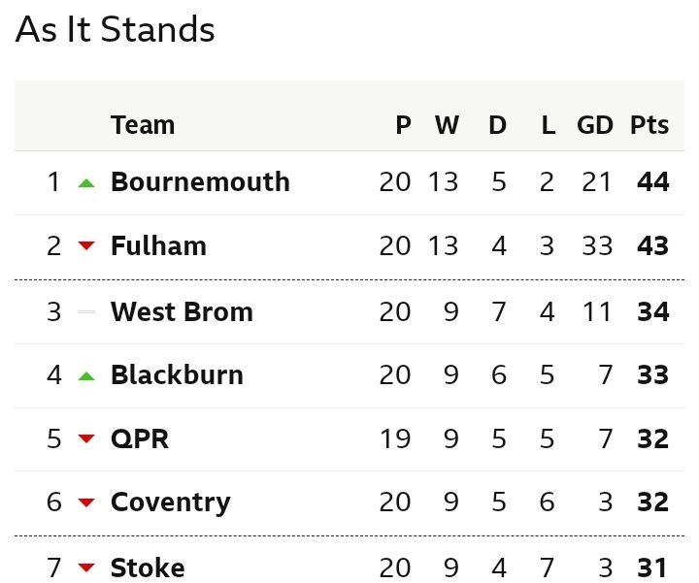Viewport: 699px width, 583px height.
Task: Click Coventry's red down arrow icon
Action: (x=86, y=502)
